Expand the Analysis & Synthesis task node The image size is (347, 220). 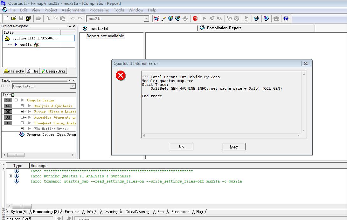[x=22, y=106]
